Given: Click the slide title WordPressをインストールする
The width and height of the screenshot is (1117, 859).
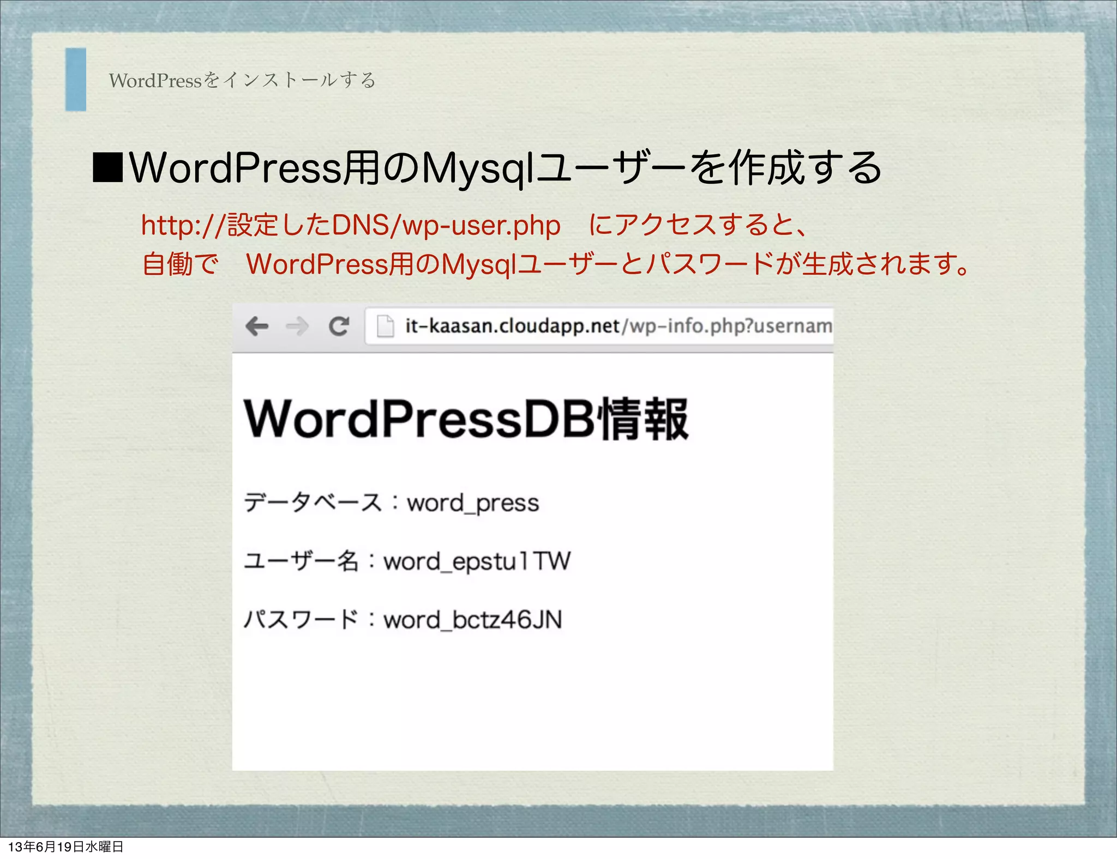Looking at the screenshot, I should [x=242, y=80].
